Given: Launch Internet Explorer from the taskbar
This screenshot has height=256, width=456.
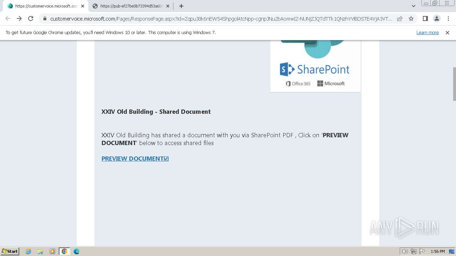Looking at the screenshot, I should [28, 251].
